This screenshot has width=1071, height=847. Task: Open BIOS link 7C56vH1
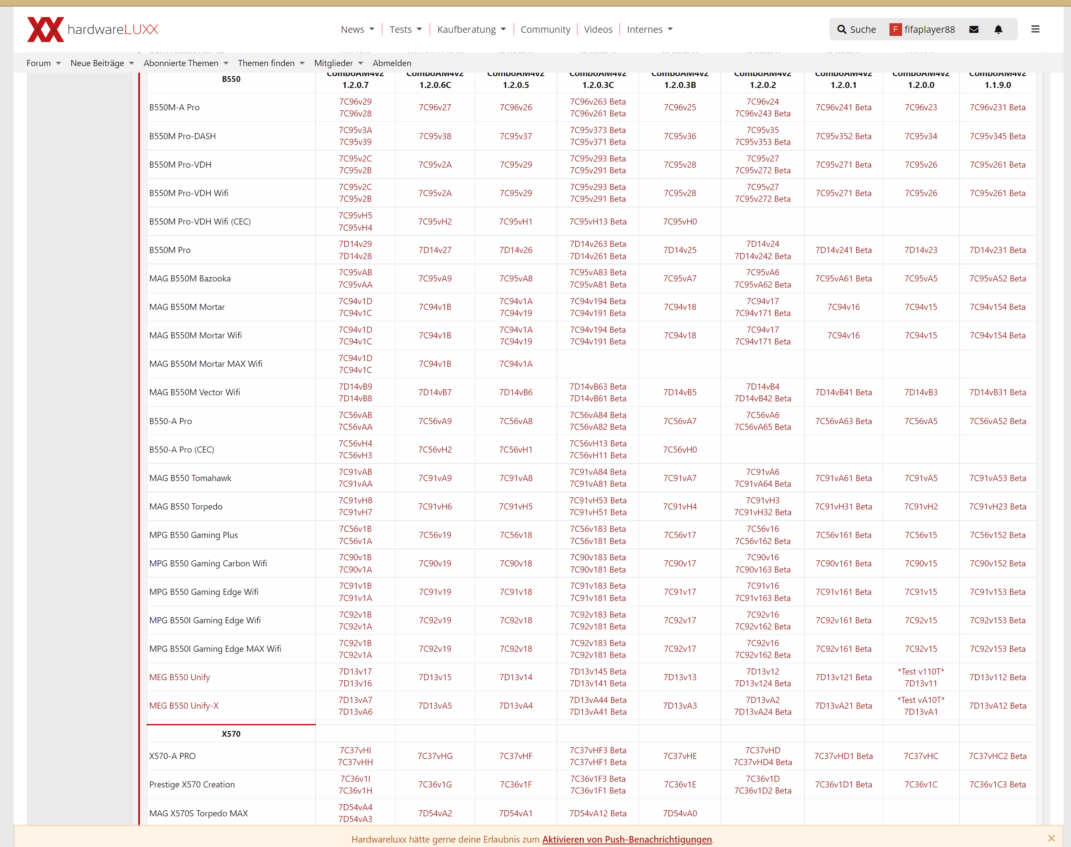click(515, 449)
